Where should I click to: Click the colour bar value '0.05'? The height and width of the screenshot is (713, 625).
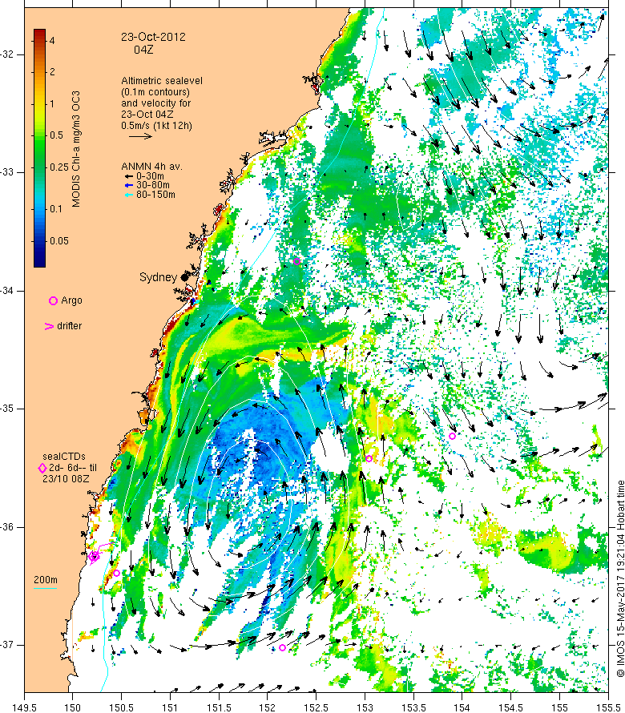click(x=59, y=241)
